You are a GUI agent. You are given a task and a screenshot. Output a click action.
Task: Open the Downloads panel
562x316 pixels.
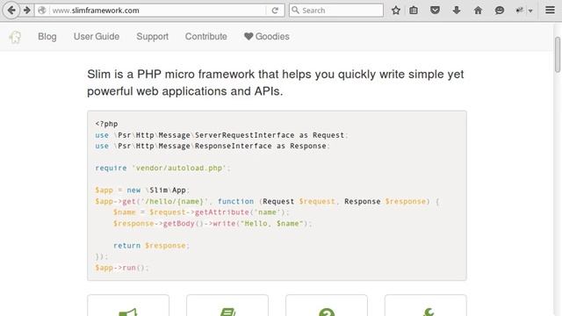tap(457, 11)
